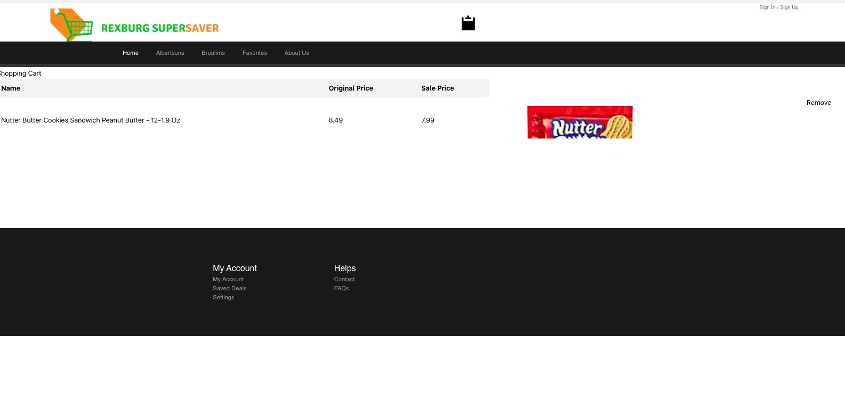
Task: Click the Nutter Butter product thumbnail
Action: coord(580,122)
